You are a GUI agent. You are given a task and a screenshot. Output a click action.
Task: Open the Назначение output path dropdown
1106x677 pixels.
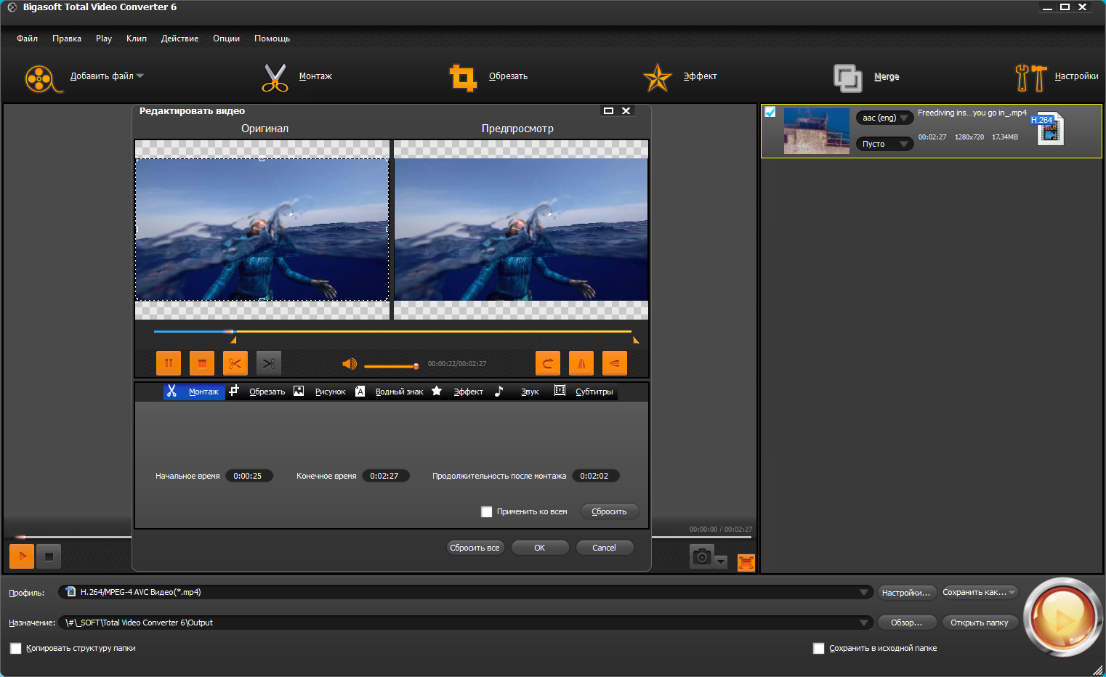tap(466, 623)
